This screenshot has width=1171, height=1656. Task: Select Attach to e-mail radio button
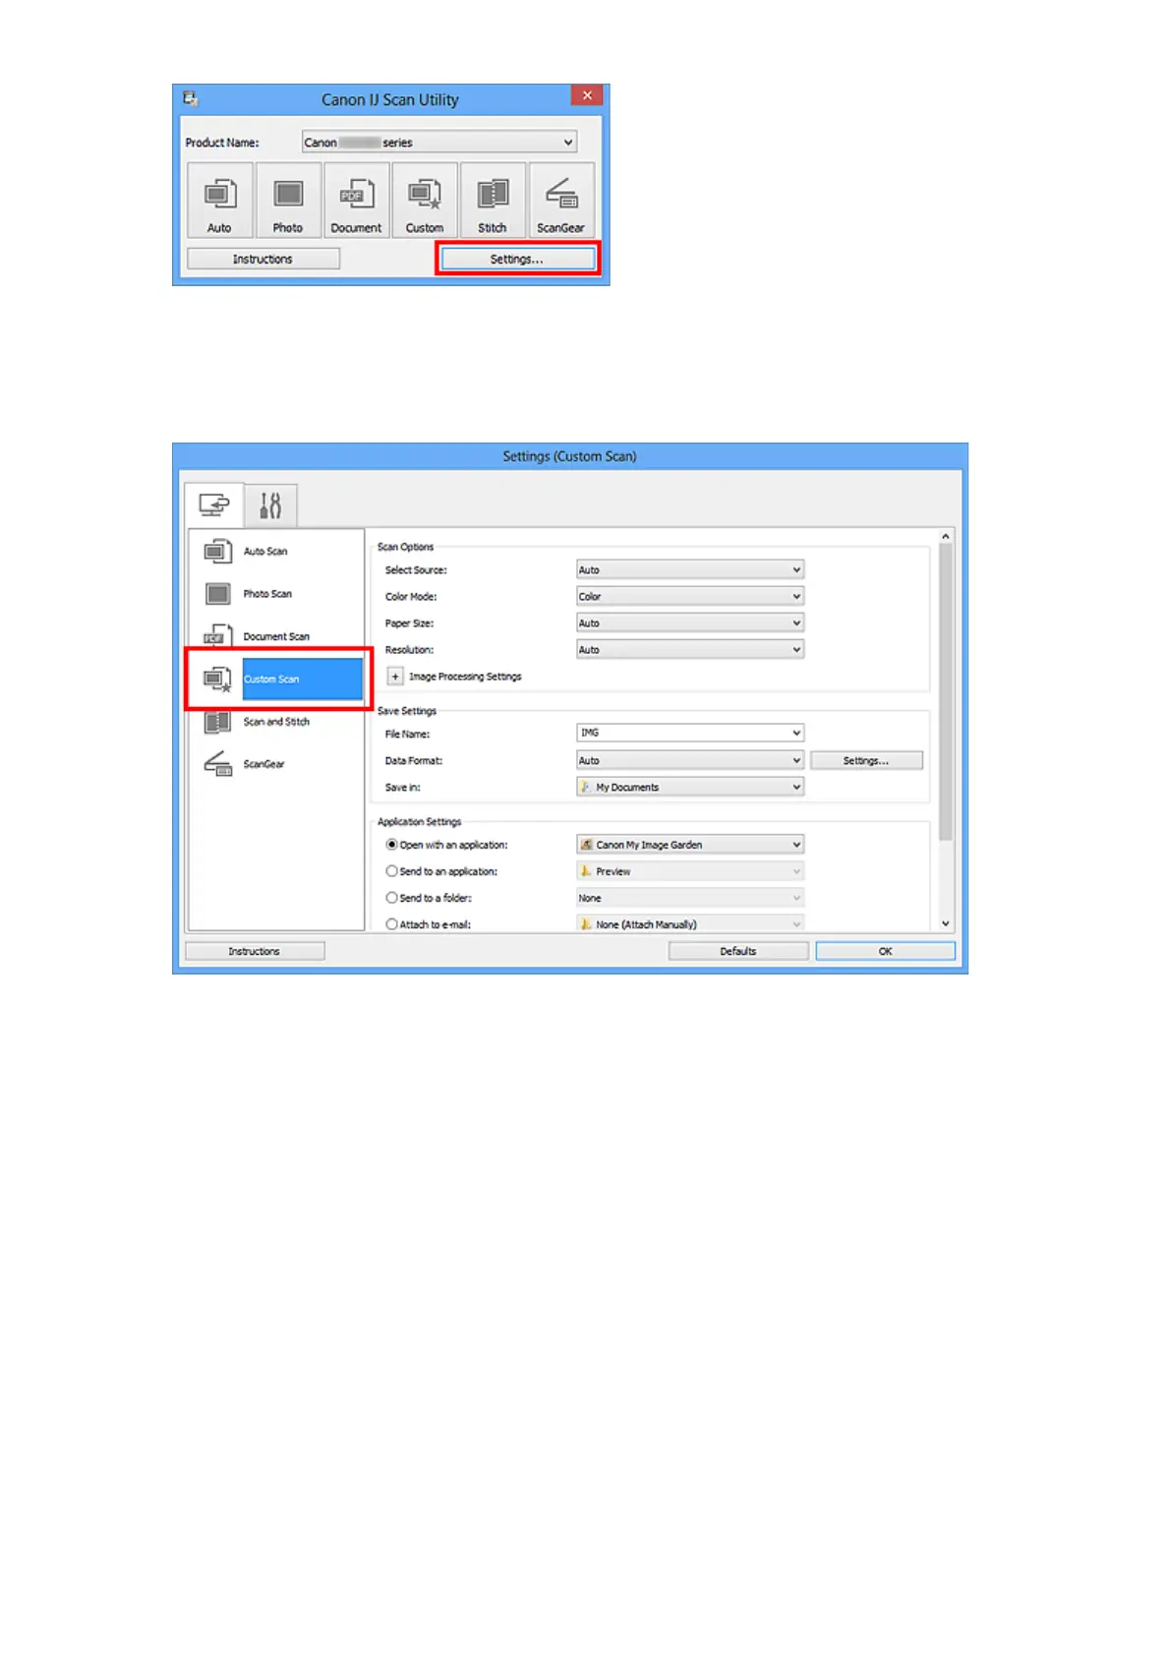point(391,924)
